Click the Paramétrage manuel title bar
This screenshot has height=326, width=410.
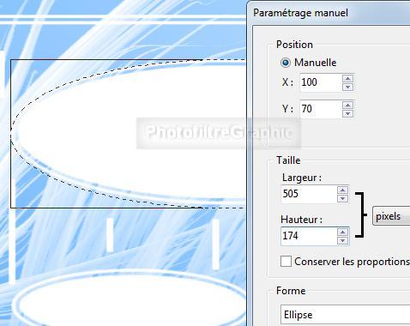[x=329, y=13]
